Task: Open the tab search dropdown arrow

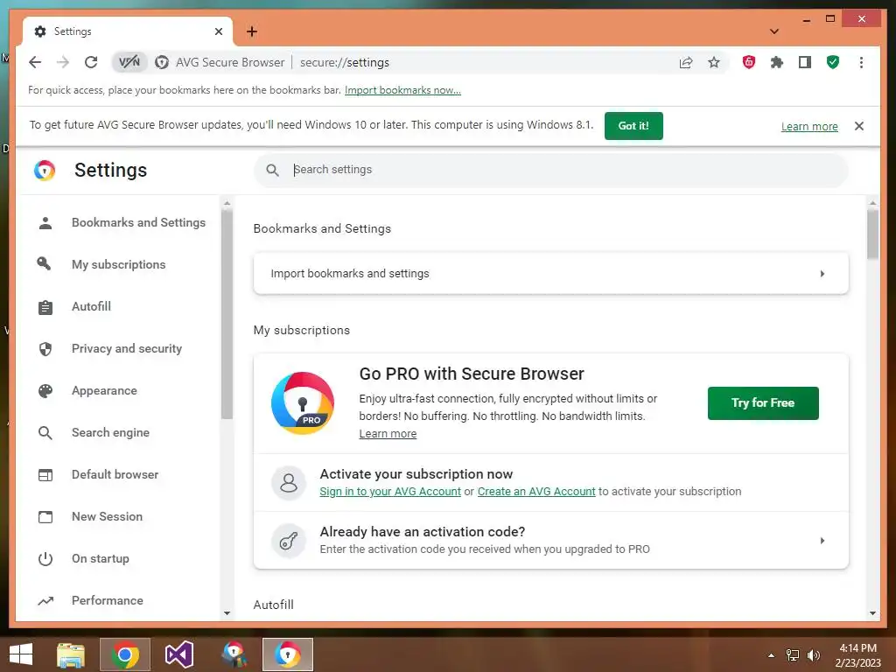Action: pos(774,31)
